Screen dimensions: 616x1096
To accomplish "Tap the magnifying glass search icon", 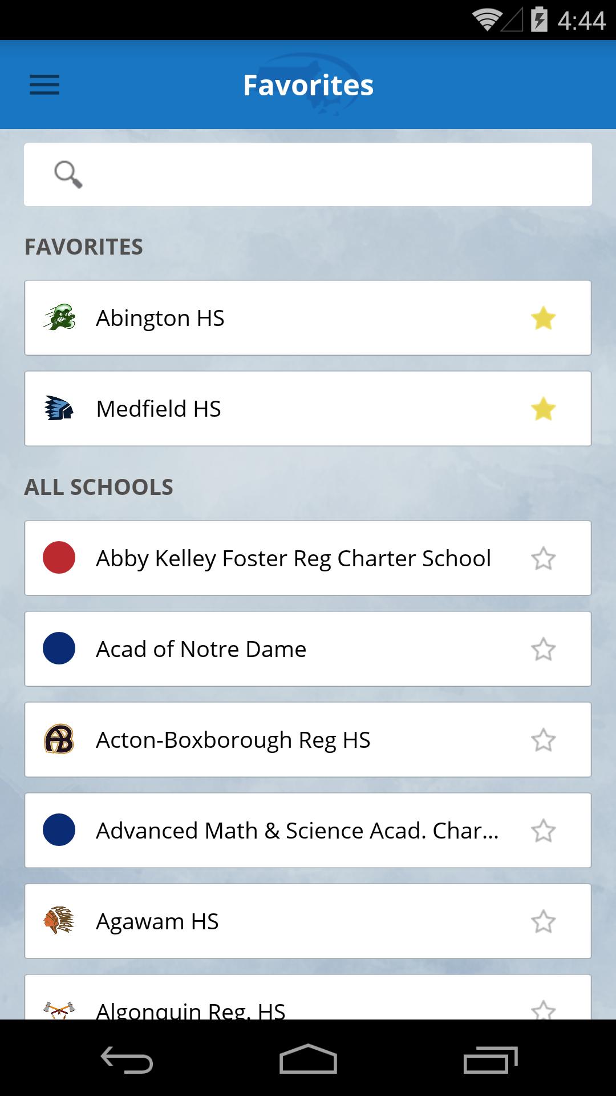I will [68, 174].
